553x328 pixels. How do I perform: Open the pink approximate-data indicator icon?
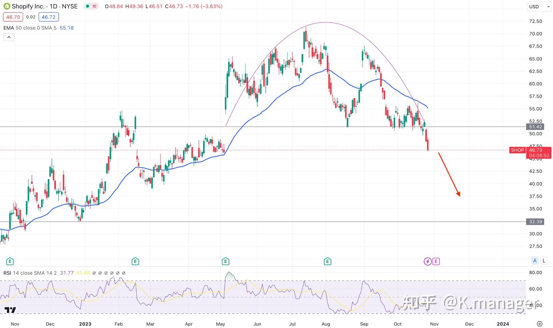(x=94, y=7)
